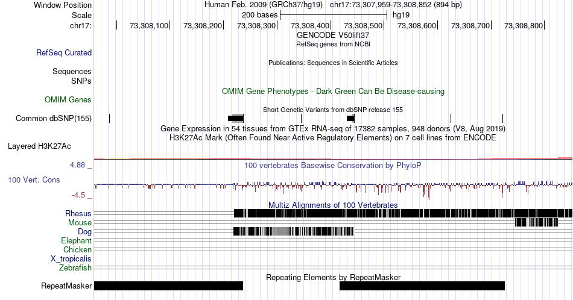Select the Zebrafish alignment row label
This screenshot has width=573, height=300.
click(x=75, y=267)
